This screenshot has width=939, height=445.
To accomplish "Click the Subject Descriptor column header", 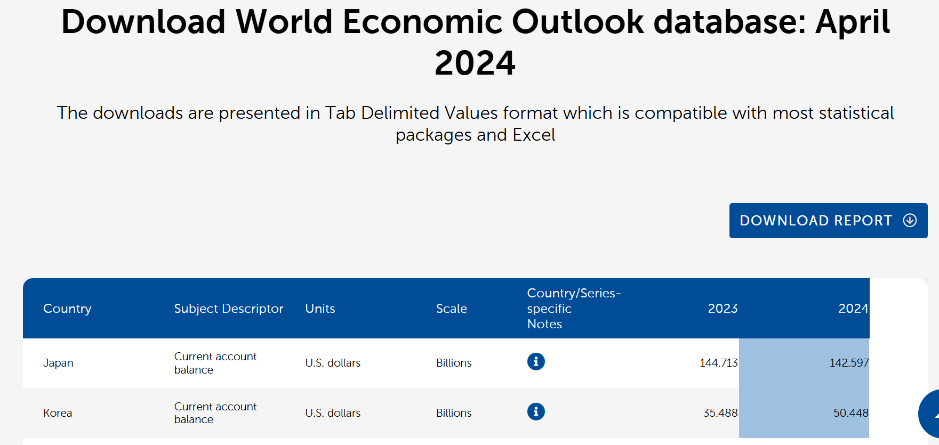I will 228,309.
